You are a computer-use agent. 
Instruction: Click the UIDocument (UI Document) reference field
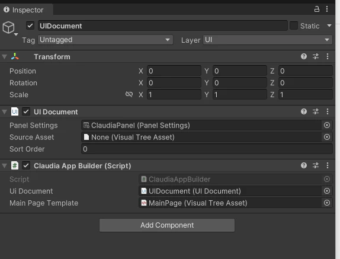[x=230, y=191]
